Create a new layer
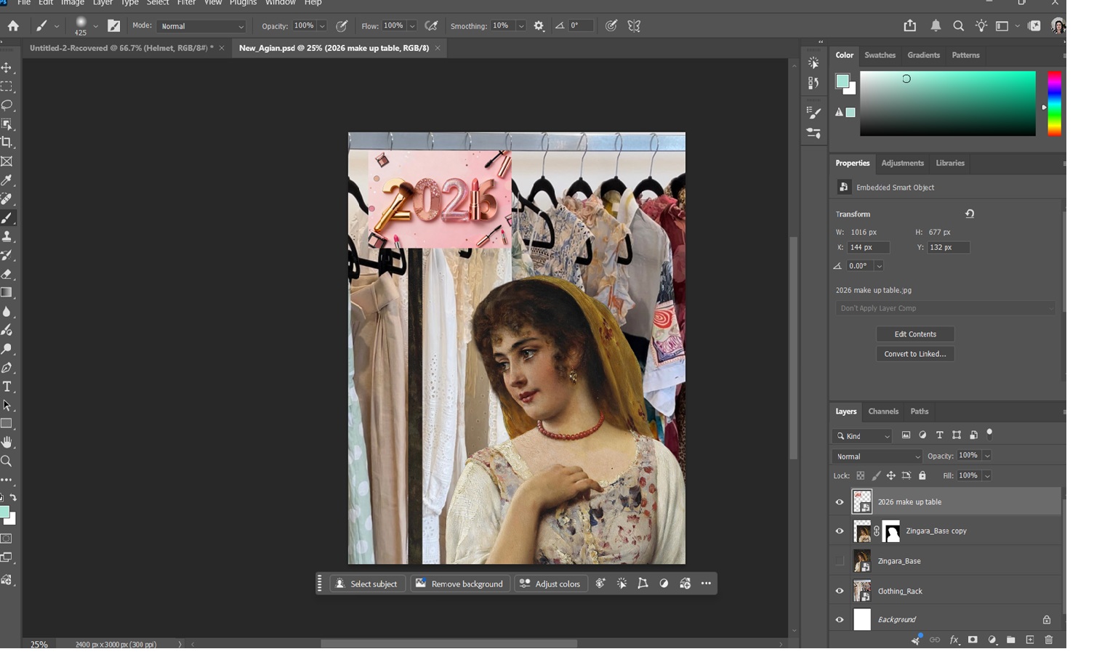 (1030, 640)
